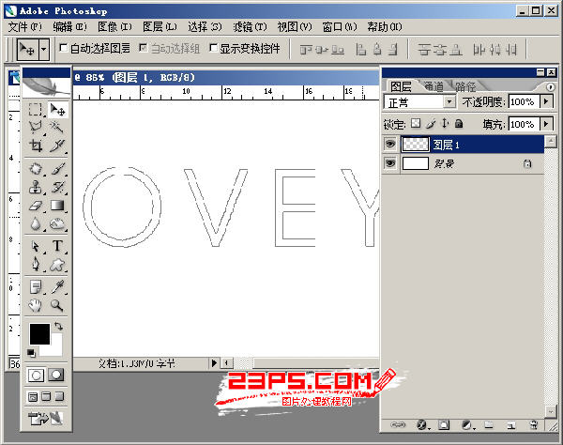Select the Zoom magnifier tool
The width and height of the screenshot is (563, 445).
point(57,305)
